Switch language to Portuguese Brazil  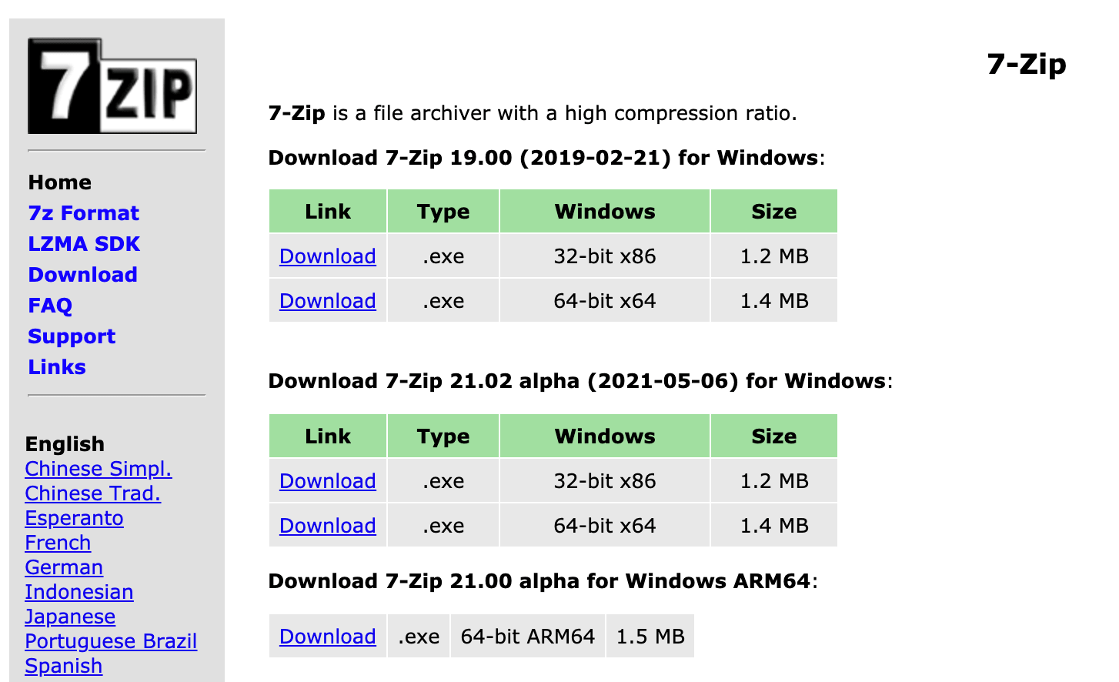tap(111, 641)
